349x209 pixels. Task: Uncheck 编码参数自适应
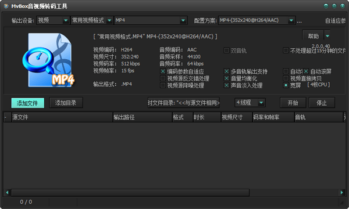(163, 71)
